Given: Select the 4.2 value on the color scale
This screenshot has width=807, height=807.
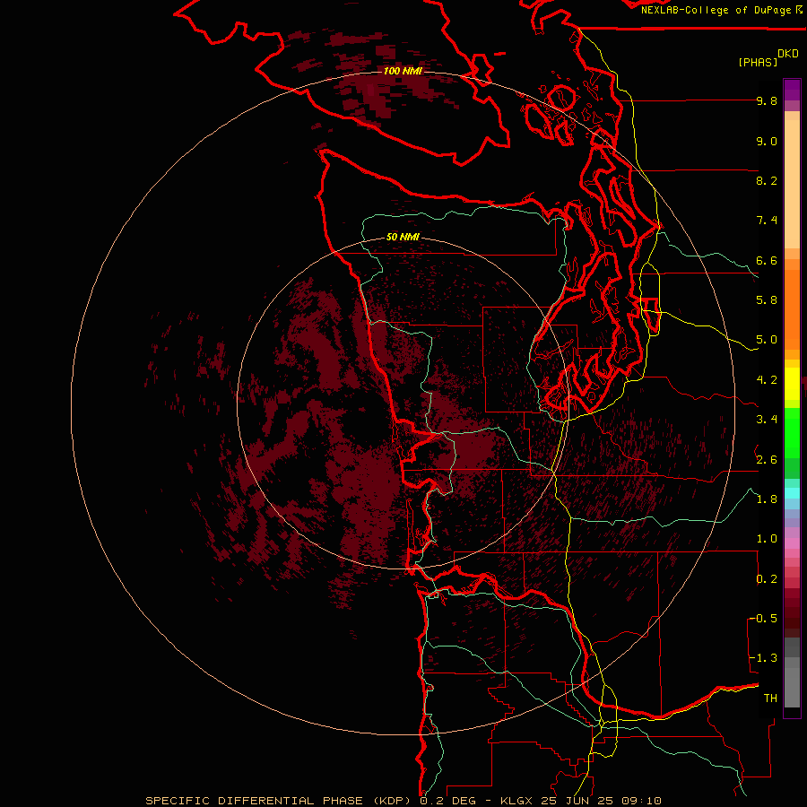Looking at the screenshot, I should click(x=767, y=380).
